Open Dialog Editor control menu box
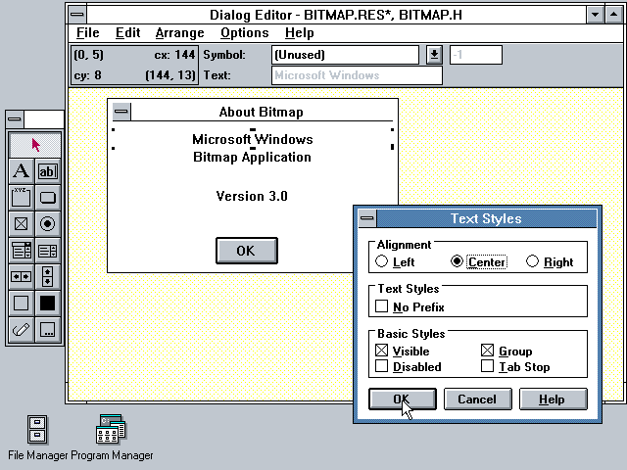This screenshot has height=470, width=627. (77, 15)
